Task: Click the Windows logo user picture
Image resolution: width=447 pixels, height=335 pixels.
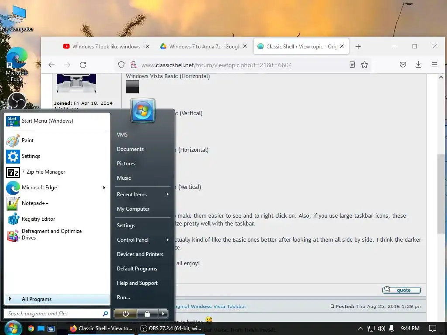Action: coord(143,110)
